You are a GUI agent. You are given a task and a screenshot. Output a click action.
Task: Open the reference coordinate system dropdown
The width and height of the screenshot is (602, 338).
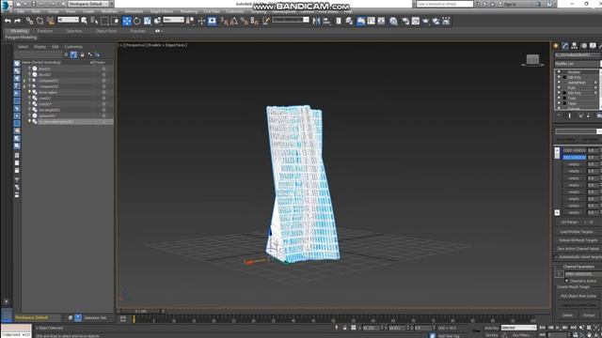[173, 20]
